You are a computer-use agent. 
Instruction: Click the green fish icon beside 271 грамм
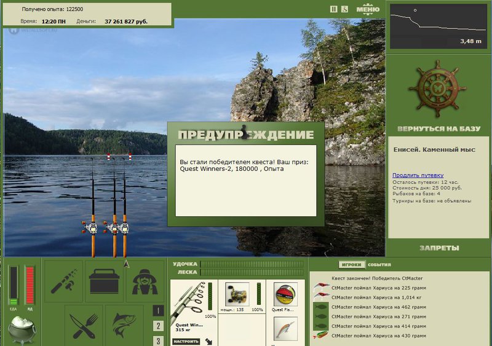point(320,317)
